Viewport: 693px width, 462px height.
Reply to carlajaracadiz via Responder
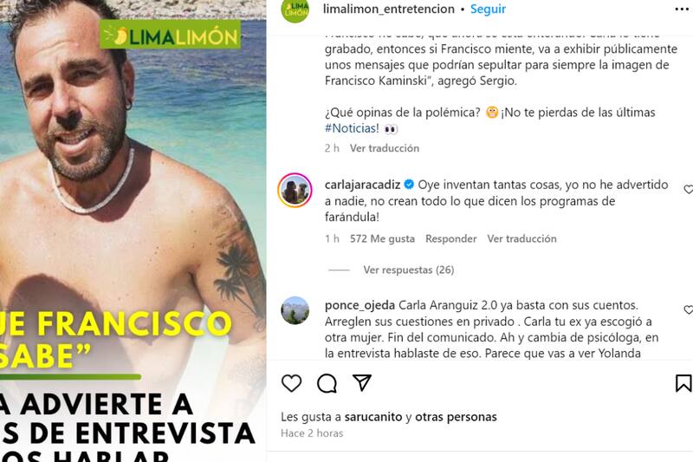(x=450, y=238)
